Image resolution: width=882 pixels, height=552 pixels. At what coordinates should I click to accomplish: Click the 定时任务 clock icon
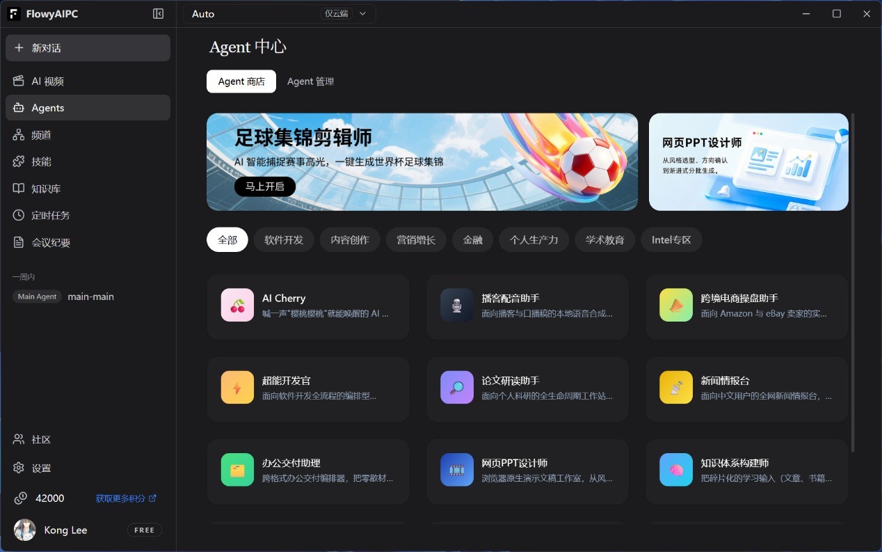(19, 215)
